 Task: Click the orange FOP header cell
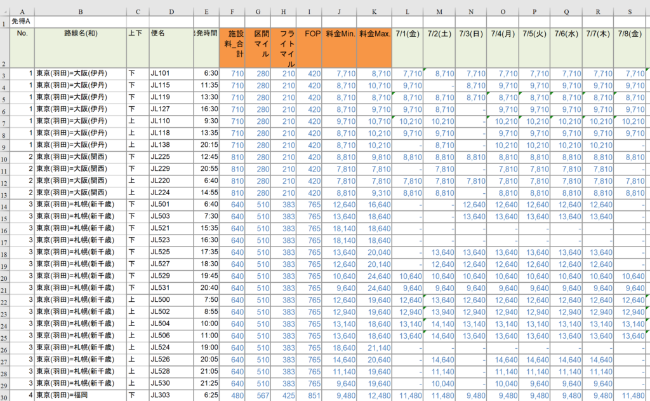click(x=312, y=33)
